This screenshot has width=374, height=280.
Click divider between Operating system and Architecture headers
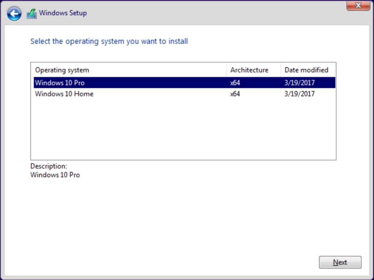click(227, 70)
